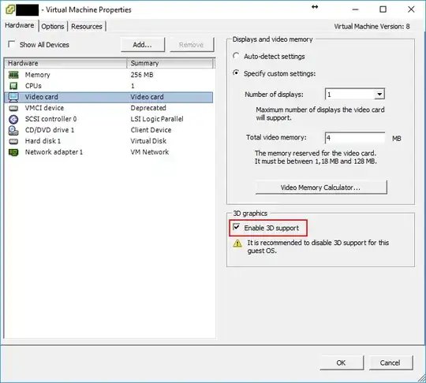This screenshot has height=383, width=426.
Task: Open the Video Memory Calculator
Action: [321, 188]
